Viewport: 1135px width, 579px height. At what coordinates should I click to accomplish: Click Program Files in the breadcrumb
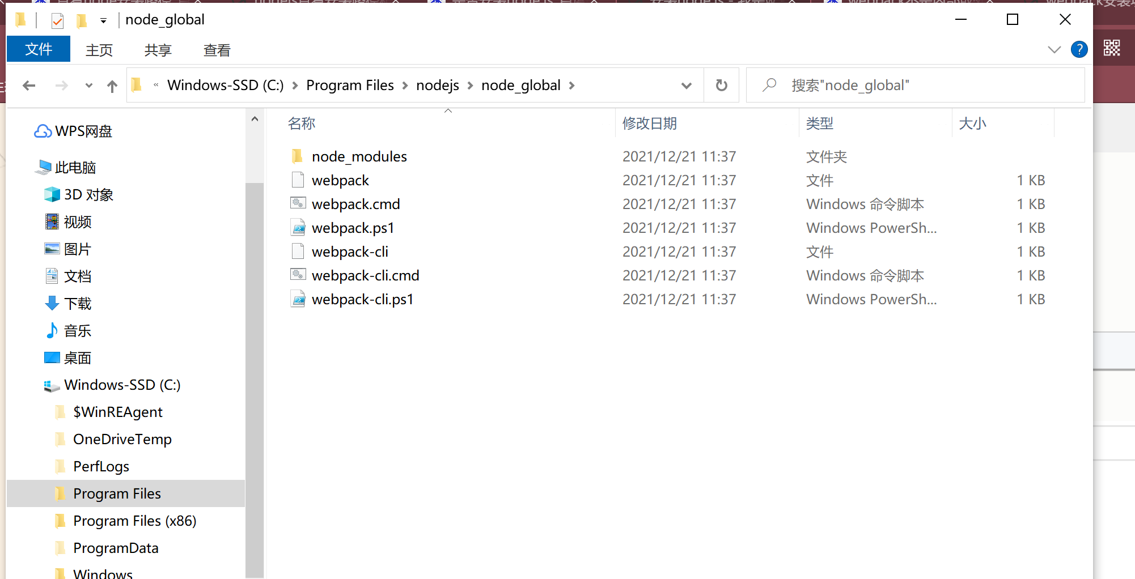tap(350, 86)
